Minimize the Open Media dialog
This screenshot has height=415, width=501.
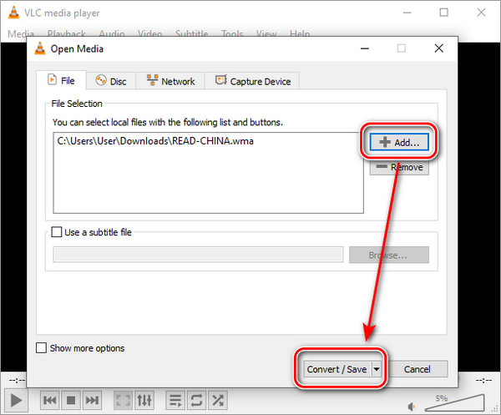click(365, 48)
